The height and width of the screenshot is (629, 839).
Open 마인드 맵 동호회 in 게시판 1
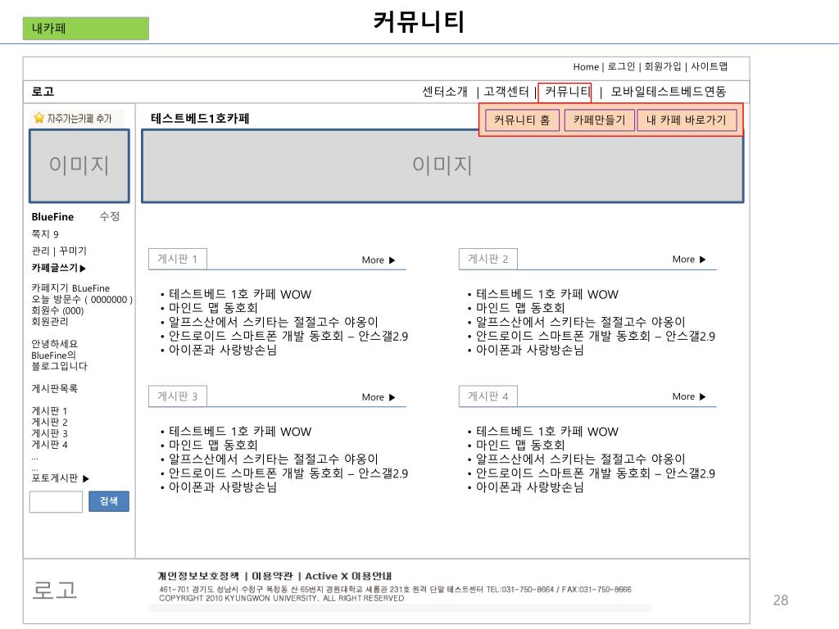click(x=213, y=308)
